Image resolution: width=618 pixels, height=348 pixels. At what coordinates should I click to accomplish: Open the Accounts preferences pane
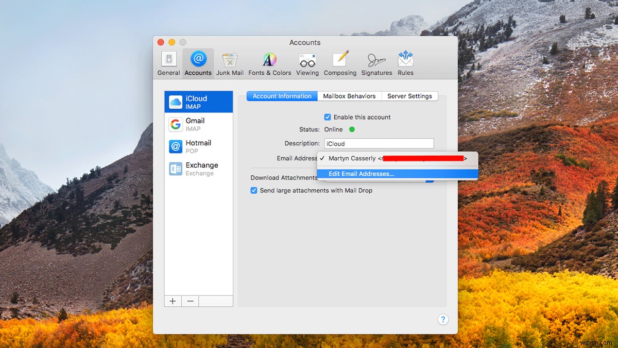point(198,62)
